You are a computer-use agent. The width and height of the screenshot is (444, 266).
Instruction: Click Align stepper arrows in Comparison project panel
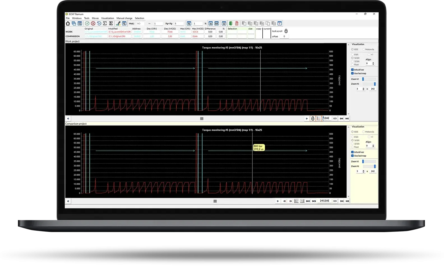(373, 146)
